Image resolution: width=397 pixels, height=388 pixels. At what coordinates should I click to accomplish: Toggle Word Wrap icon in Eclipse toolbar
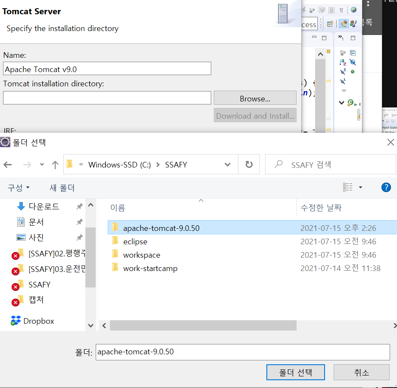point(322,10)
